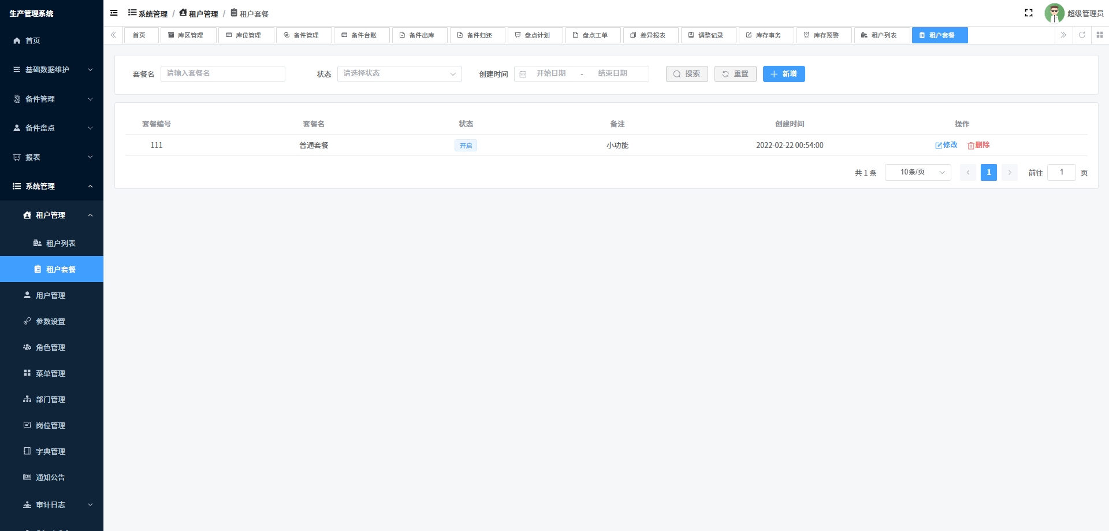Open 岗位管理 in the sidebar

pos(51,425)
